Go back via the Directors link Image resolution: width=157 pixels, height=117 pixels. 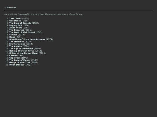point(10,8)
